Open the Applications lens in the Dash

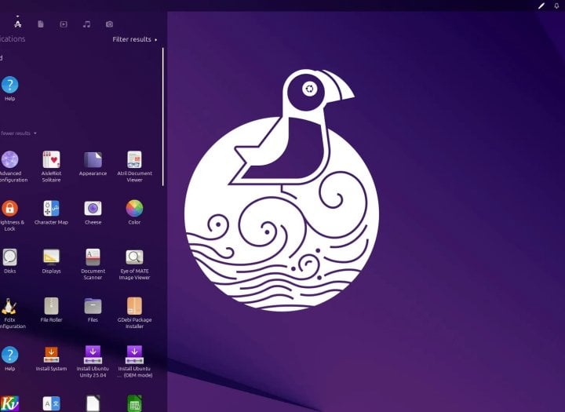[17, 24]
